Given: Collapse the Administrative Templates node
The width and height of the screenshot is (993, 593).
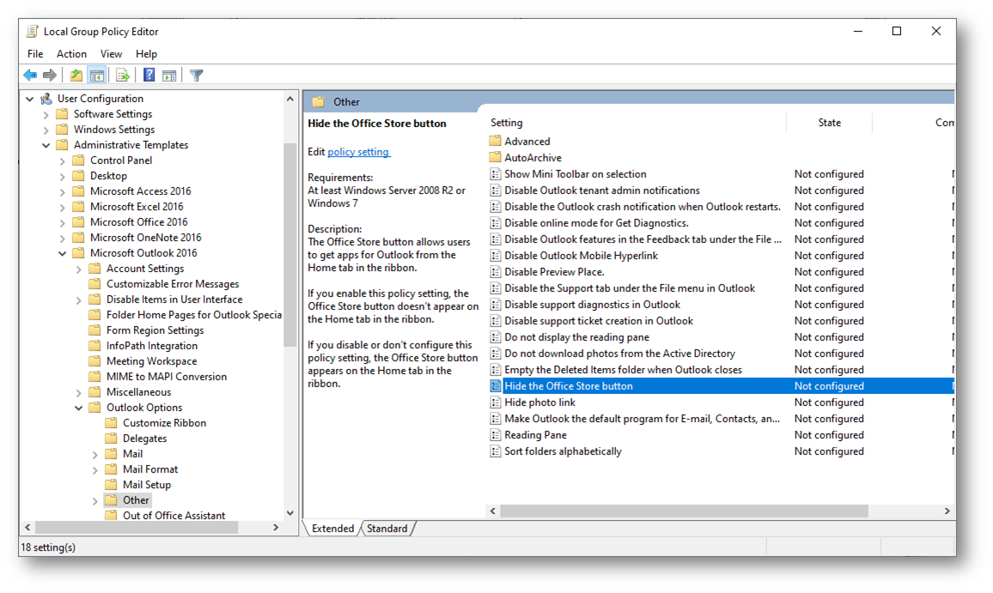Looking at the screenshot, I should tap(46, 145).
